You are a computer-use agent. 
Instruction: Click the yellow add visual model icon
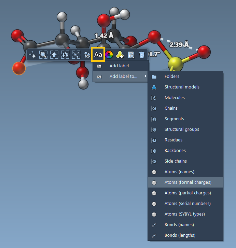pos(120,55)
